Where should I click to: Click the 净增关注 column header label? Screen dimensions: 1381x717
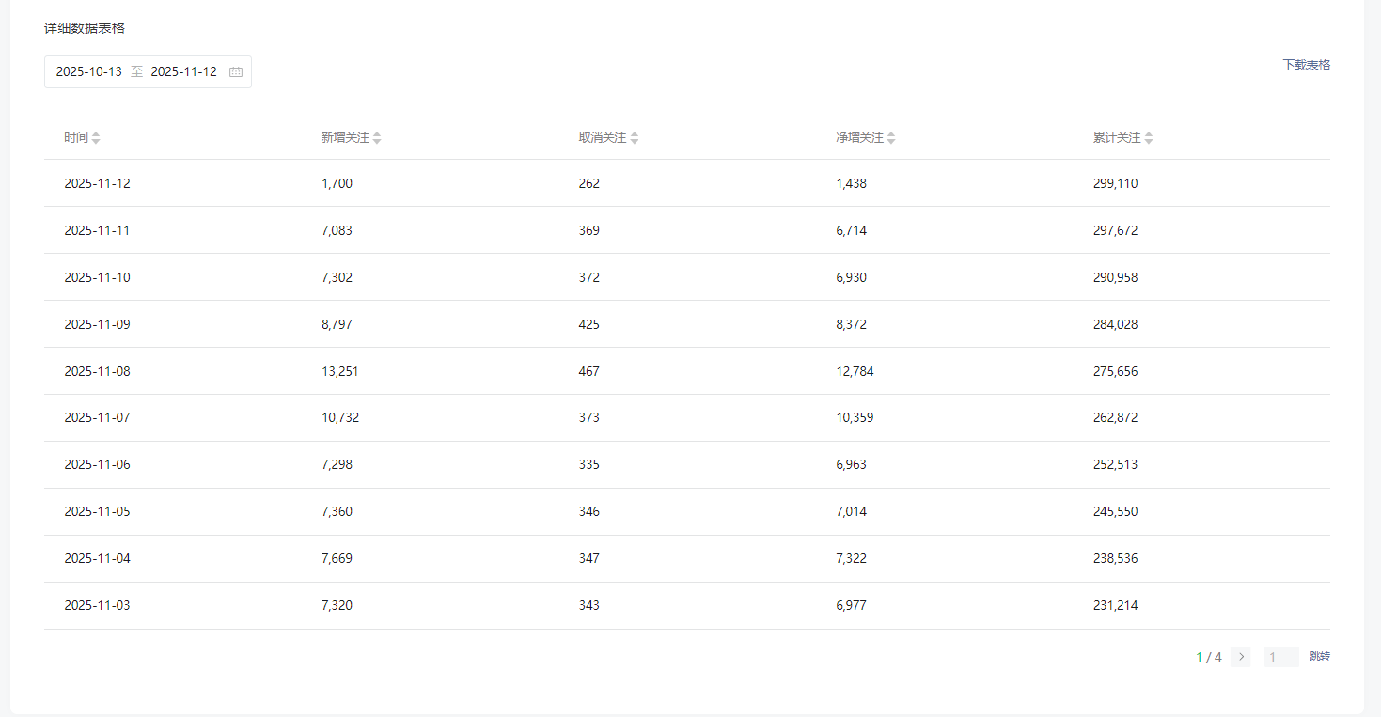(x=859, y=138)
